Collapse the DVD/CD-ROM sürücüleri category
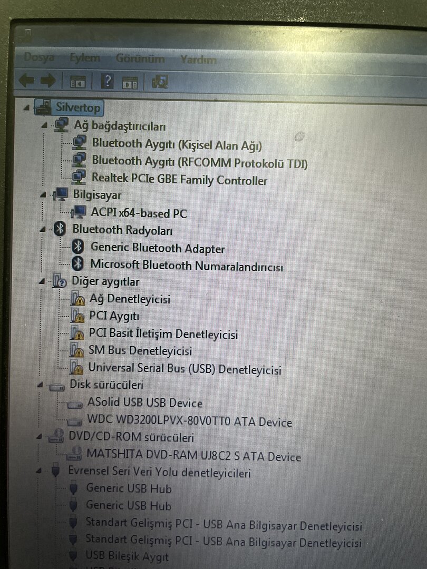427x569 pixels. pos(39,437)
